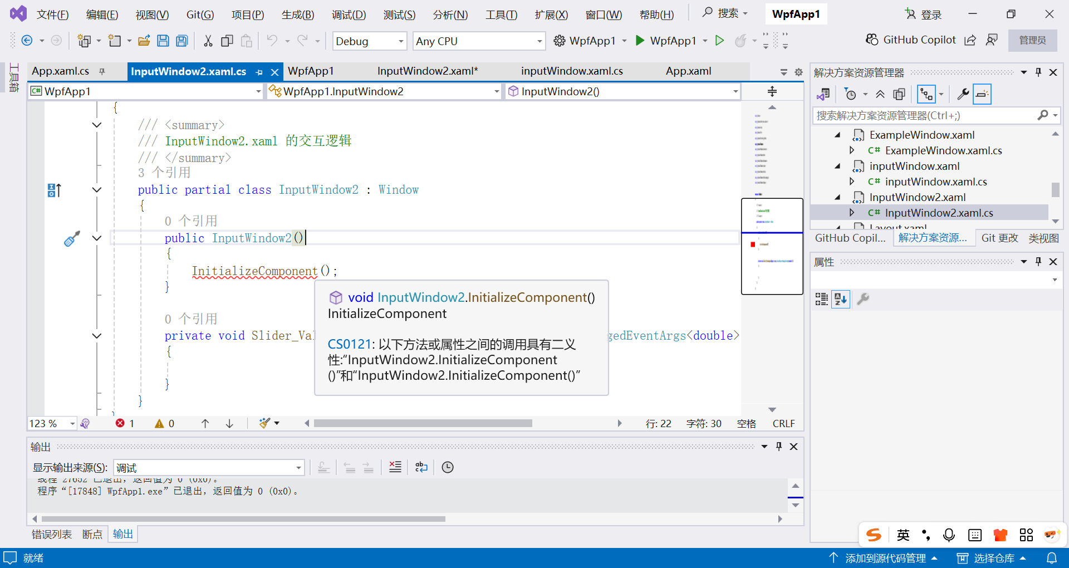Open the Git 更改 panel tab

[999, 238]
